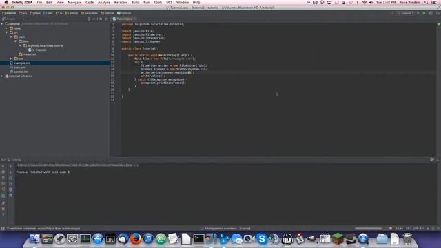Select Tutorial class in project tree
Screen dimensions: 441x248
click(41, 50)
